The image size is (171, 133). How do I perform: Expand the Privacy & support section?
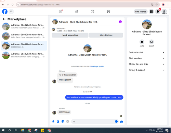pyautogui.click(x=147, y=70)
